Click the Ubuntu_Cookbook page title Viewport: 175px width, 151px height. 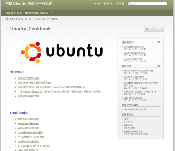pos(30,29)
